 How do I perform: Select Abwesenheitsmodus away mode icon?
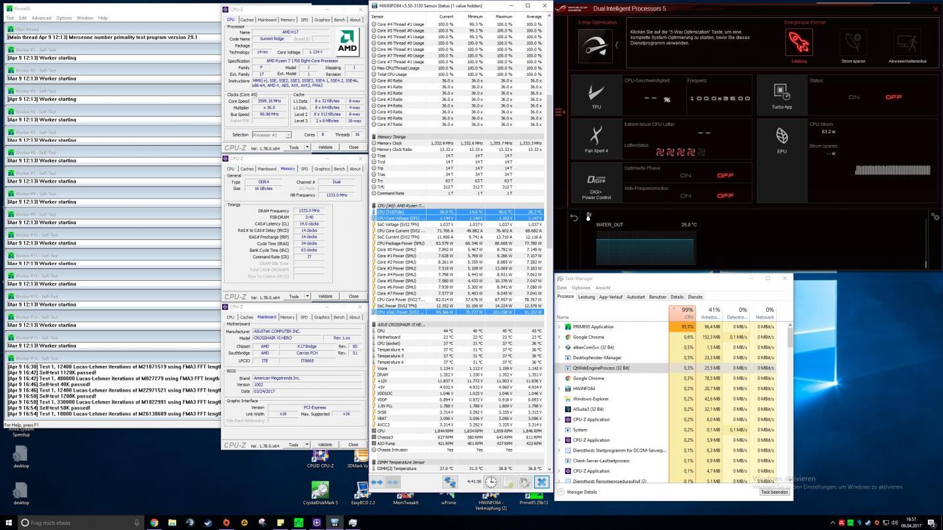[x=907, y=44]
